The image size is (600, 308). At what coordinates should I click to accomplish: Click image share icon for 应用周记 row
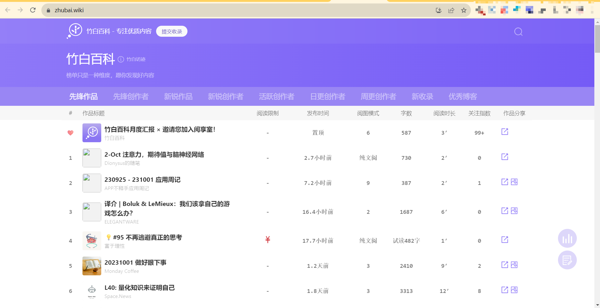coord(514,182)
